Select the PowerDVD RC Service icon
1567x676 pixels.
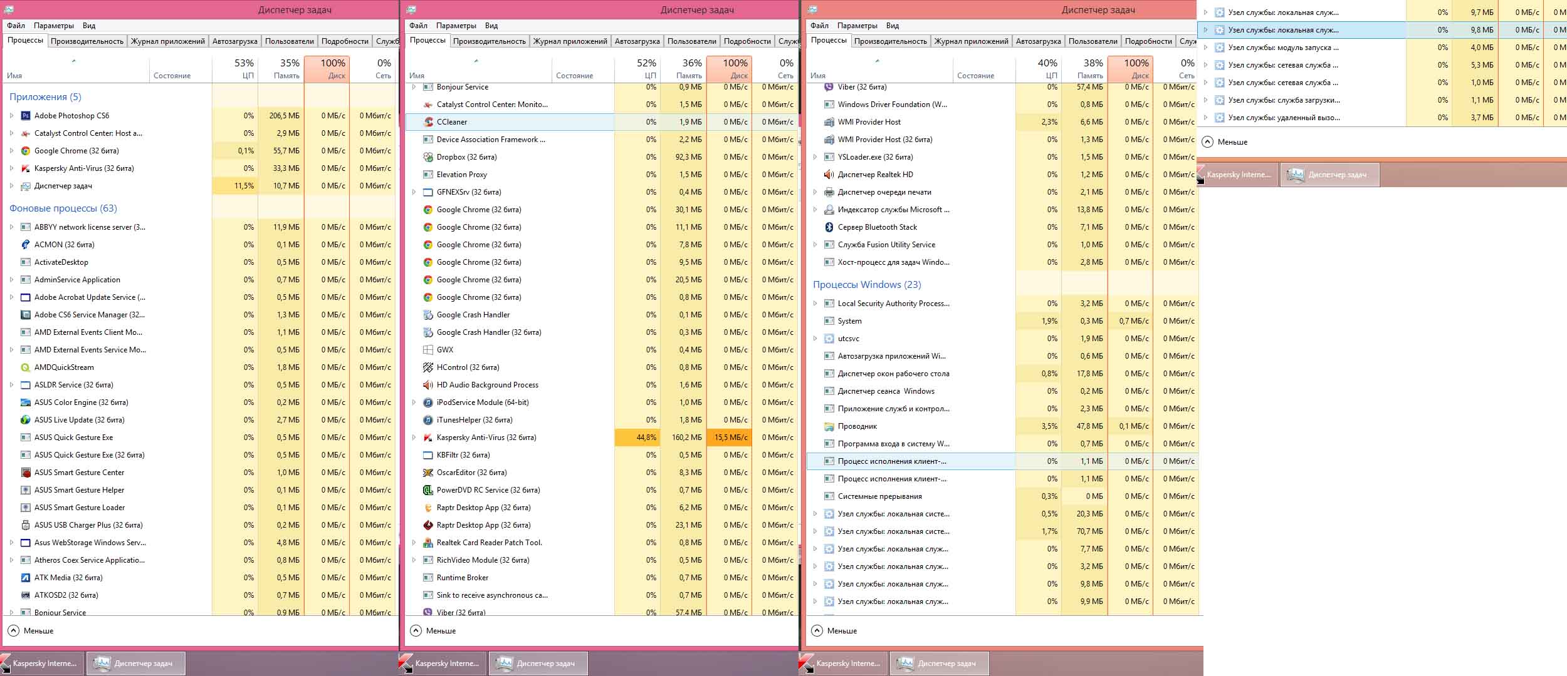click(428, 490)
